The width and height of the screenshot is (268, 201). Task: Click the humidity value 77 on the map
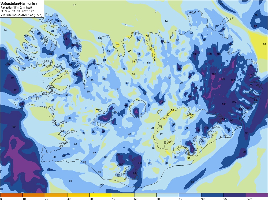pyautogui.click(x=161, y=134)
